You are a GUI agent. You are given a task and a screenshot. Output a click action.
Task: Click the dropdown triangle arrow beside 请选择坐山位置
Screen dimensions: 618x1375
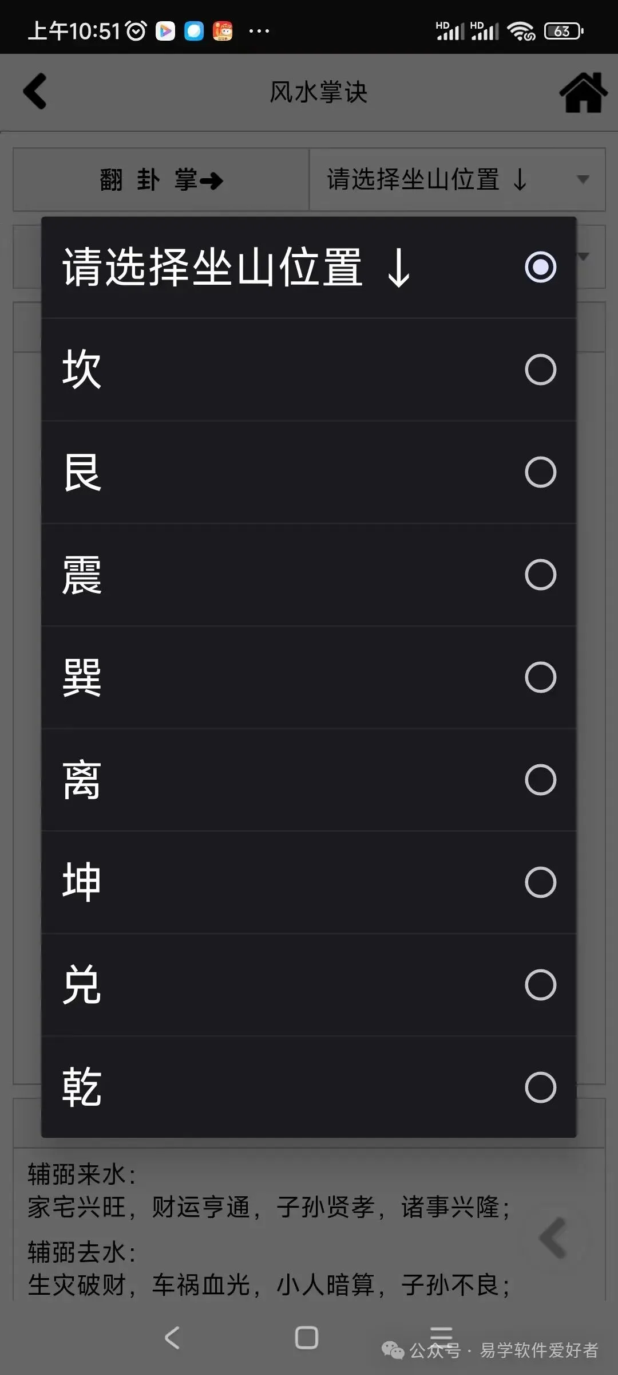click(583, 180)
